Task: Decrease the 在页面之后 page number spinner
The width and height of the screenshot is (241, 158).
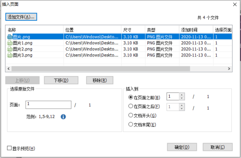Action: point(182,109)
